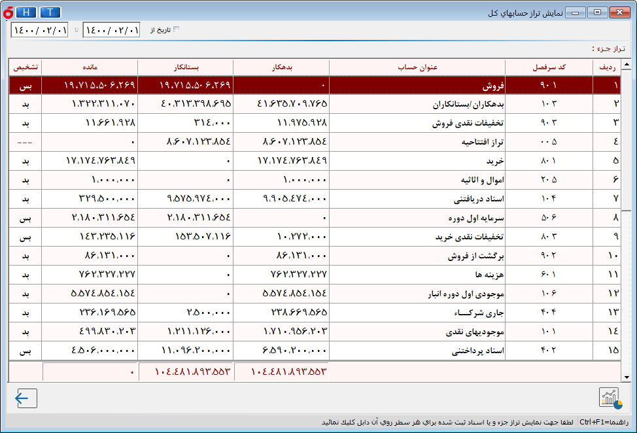
Task: Click the 'اسناد پرداختنی' row
Action: pyautogui.click(x=418, y=351)
